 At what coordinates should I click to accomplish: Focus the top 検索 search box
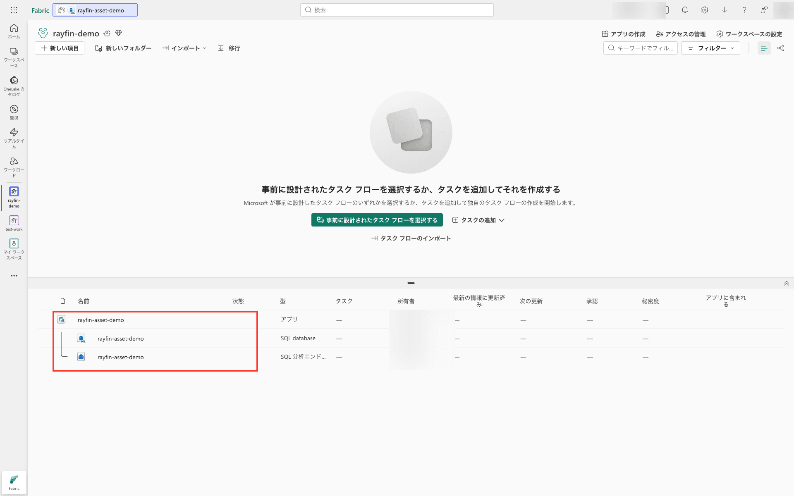(x=397, y=10)
